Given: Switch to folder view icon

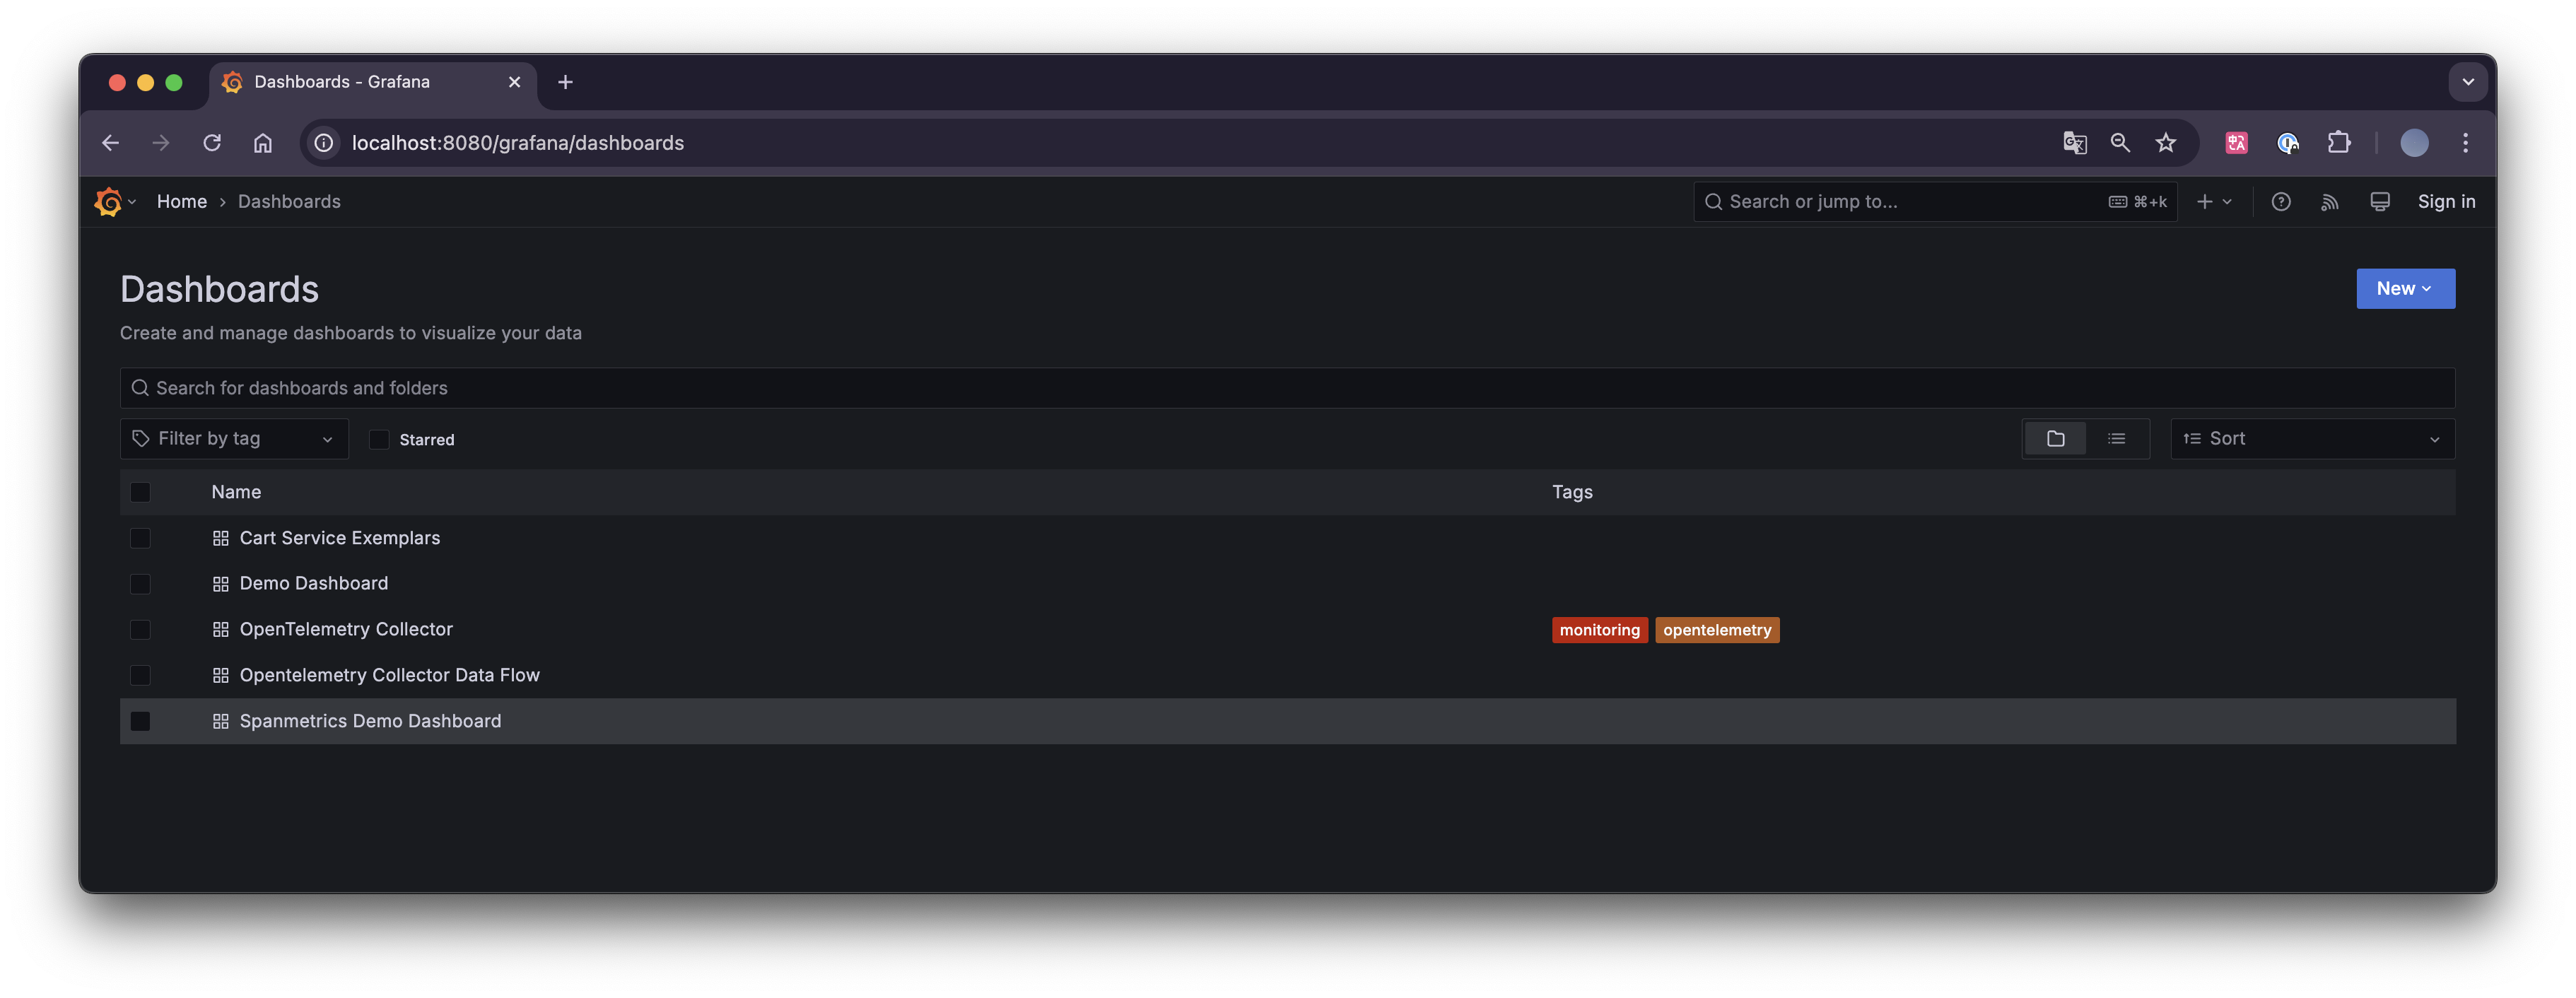Looking at the screenshot, I should click(2055, 439).
